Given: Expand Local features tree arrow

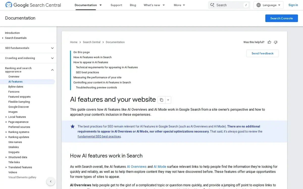Looking at the screenshot, I should pos(6,117).
